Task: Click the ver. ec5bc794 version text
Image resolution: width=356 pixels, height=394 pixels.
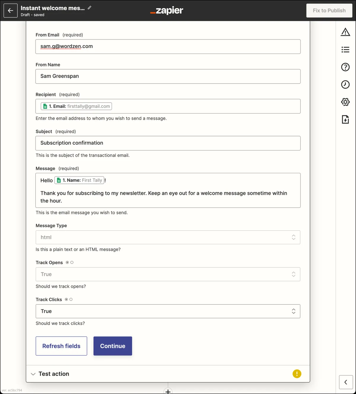Action: 12,390
